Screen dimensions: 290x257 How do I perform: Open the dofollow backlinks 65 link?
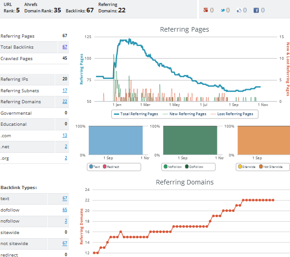tap(65, 210)
